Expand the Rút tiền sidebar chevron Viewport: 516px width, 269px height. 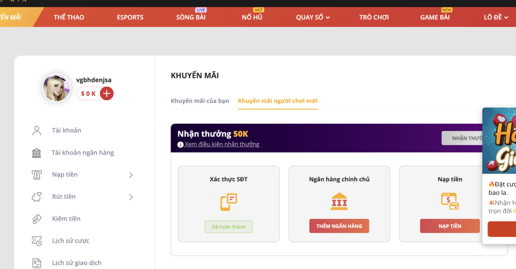(x=130, y=197)
